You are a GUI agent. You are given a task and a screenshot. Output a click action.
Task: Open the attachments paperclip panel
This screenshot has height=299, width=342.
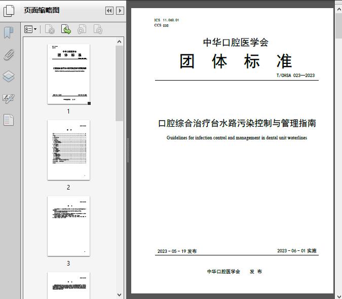[x=9, y=55]
